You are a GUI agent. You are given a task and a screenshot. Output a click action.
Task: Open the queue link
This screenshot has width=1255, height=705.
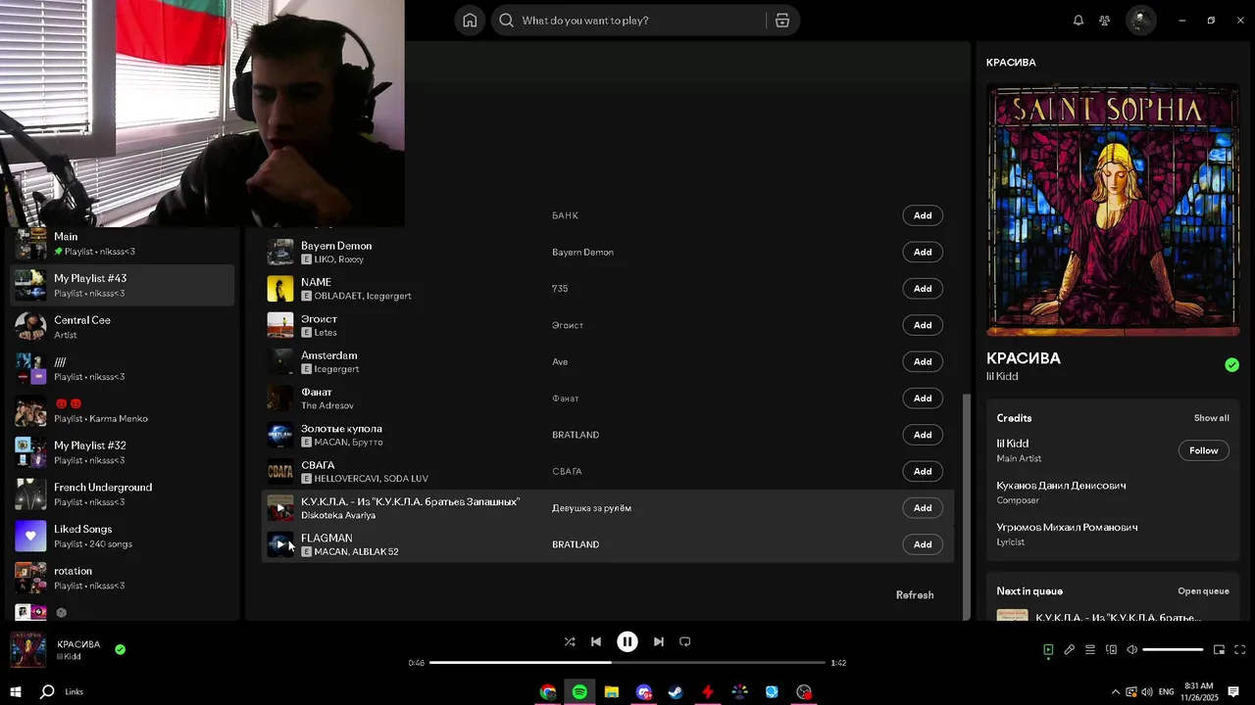[x=1203, y=591]
